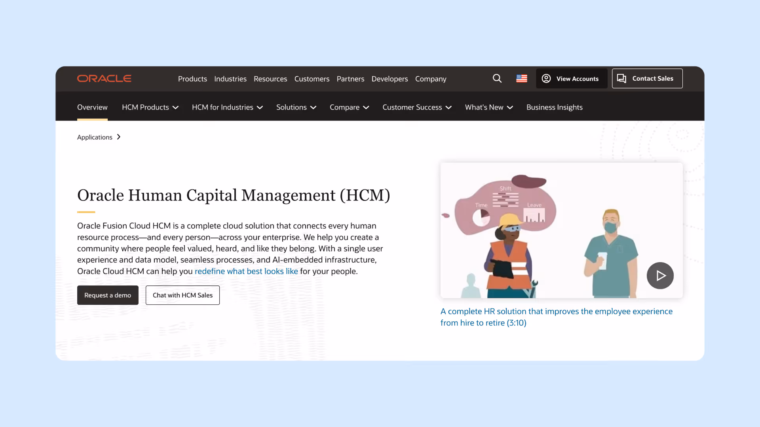Open Business Insights in the sub-navigation
The height and width of the screenshot is (427, 760).
click(554, 107)
